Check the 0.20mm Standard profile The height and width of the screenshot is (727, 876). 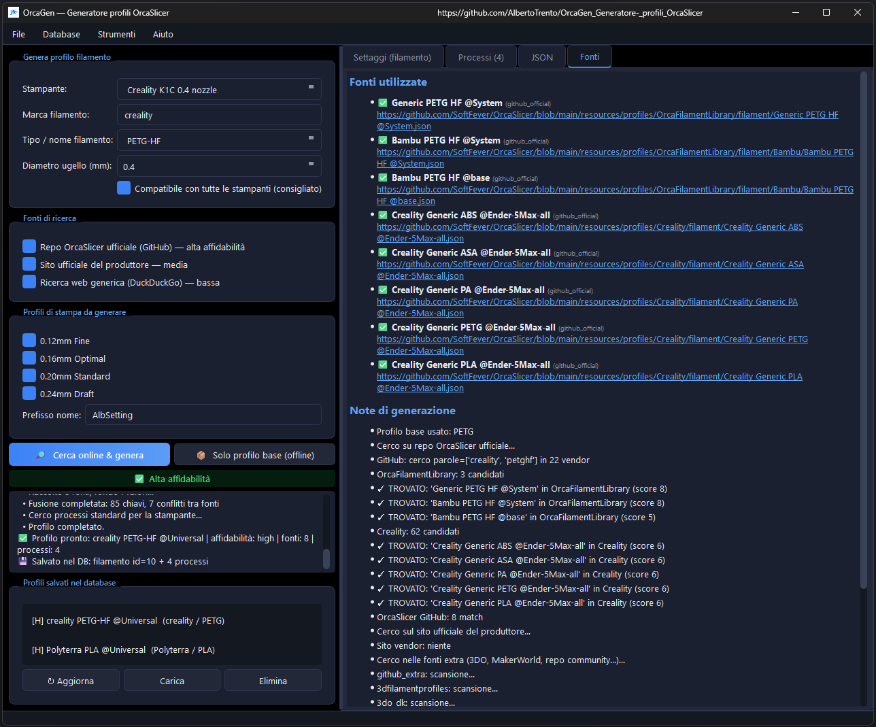click(x=29, y=375)
